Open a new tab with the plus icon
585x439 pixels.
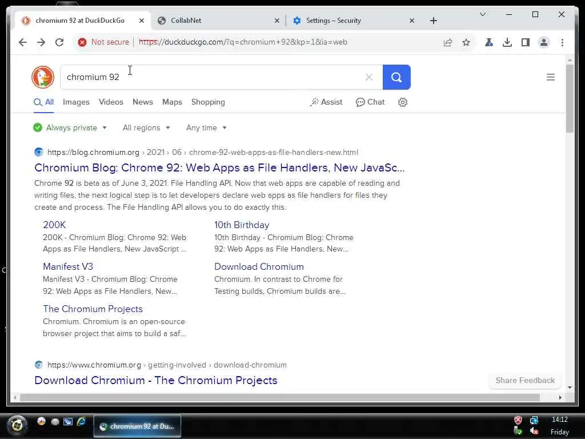pyautogui.click(x=434, y=21)
